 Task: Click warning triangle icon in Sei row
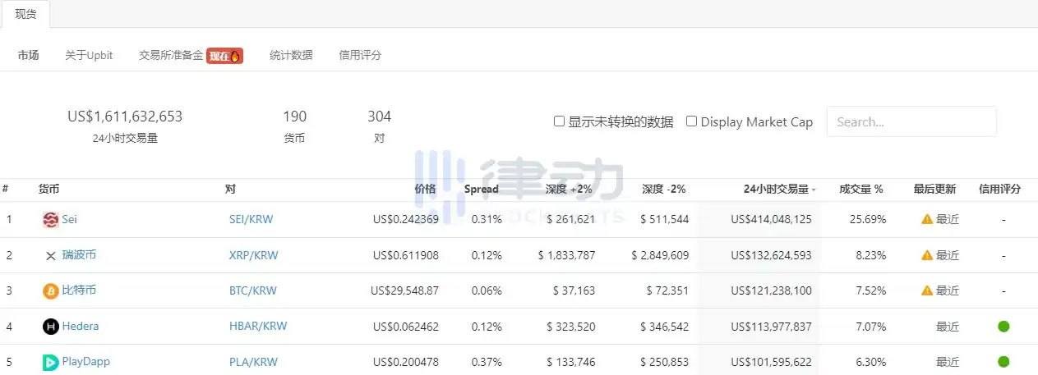pyautogui.click(x=927, y=220)
